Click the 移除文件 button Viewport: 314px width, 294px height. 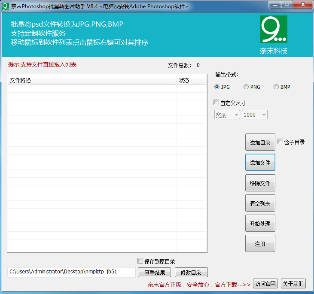[260, 183]
